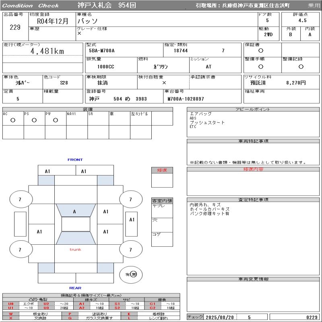Select the 査定特記事項 section header
This screenshot has width=322, height=322.
point(253,200)
